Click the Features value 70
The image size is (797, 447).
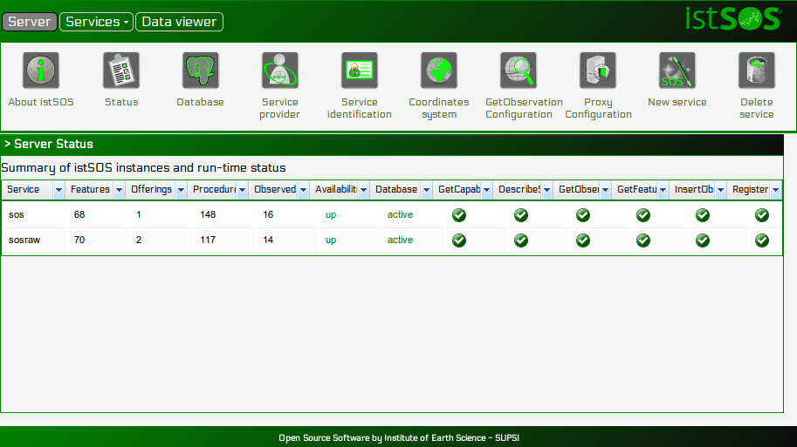[x=79, y=240]
